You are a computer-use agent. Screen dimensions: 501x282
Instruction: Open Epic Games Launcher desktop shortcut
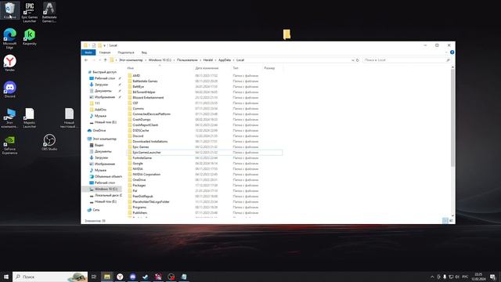[x=30, y=13]
